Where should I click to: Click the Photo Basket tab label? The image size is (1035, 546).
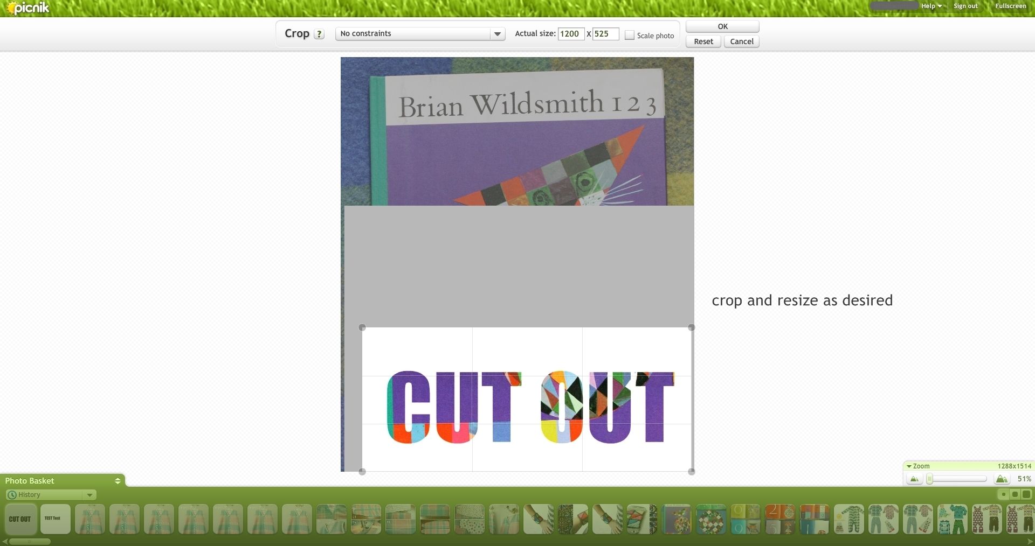[x=30, y=481]
